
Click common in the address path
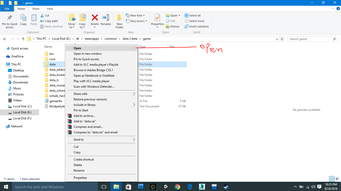[x=111, y=39]
